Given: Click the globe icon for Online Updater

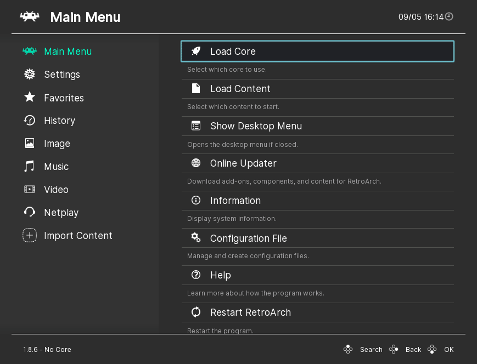Looking at the screenshot, I should [x=196, y=163].
